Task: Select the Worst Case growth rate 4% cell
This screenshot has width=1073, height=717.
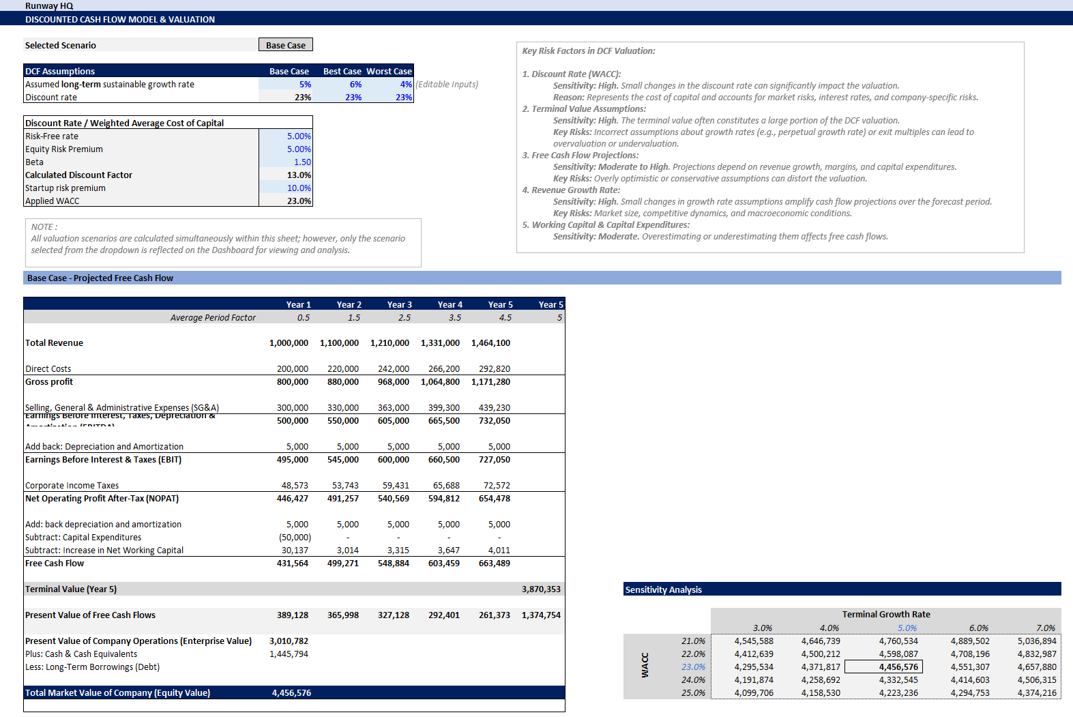Action: pyautogui.click(x=389, y=85)
